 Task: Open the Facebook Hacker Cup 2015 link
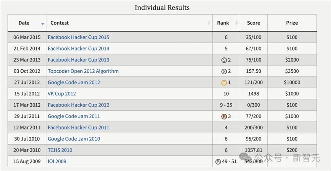tap(78, 37)
